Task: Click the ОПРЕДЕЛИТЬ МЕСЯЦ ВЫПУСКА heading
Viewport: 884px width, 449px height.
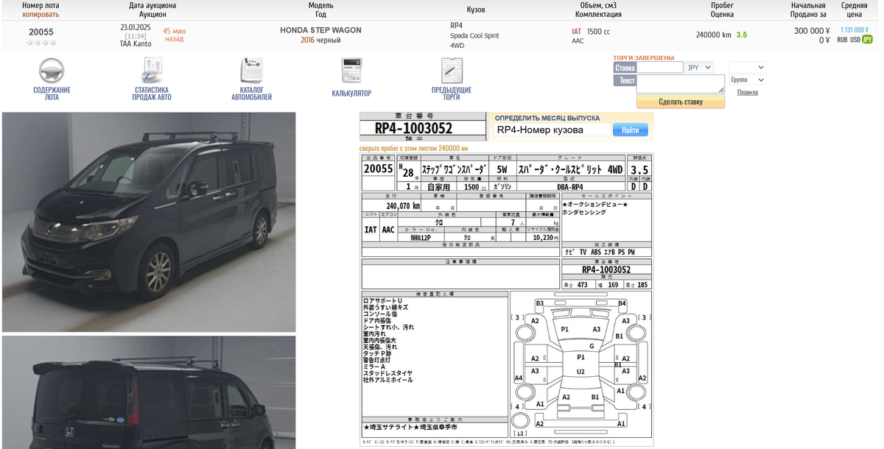Action: click(547, 118)
